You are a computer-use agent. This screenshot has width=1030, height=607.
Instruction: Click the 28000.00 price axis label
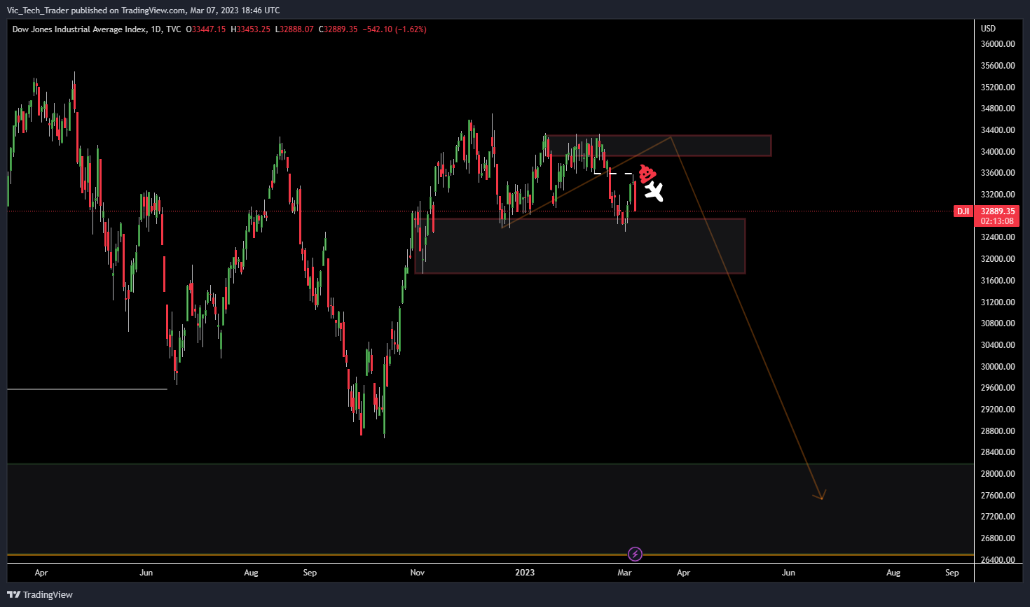pyautogui.click(x=998, y=474)
